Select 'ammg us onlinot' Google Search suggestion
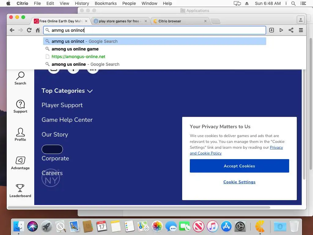The height and width of the screenshot is (235, 313). (x=154, y=41)
